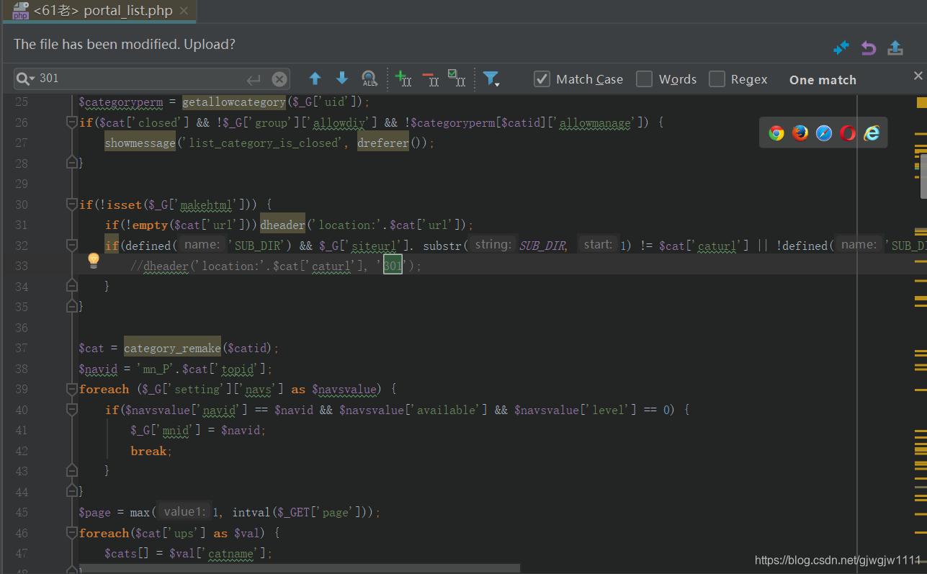Click line number 29 in the gutter
Viewport: 927px width, 574px height.
point(20,184)
